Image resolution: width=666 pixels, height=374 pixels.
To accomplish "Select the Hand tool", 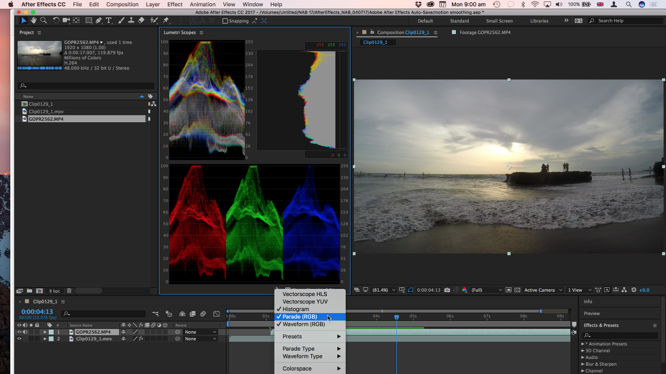I will [34, 20].
